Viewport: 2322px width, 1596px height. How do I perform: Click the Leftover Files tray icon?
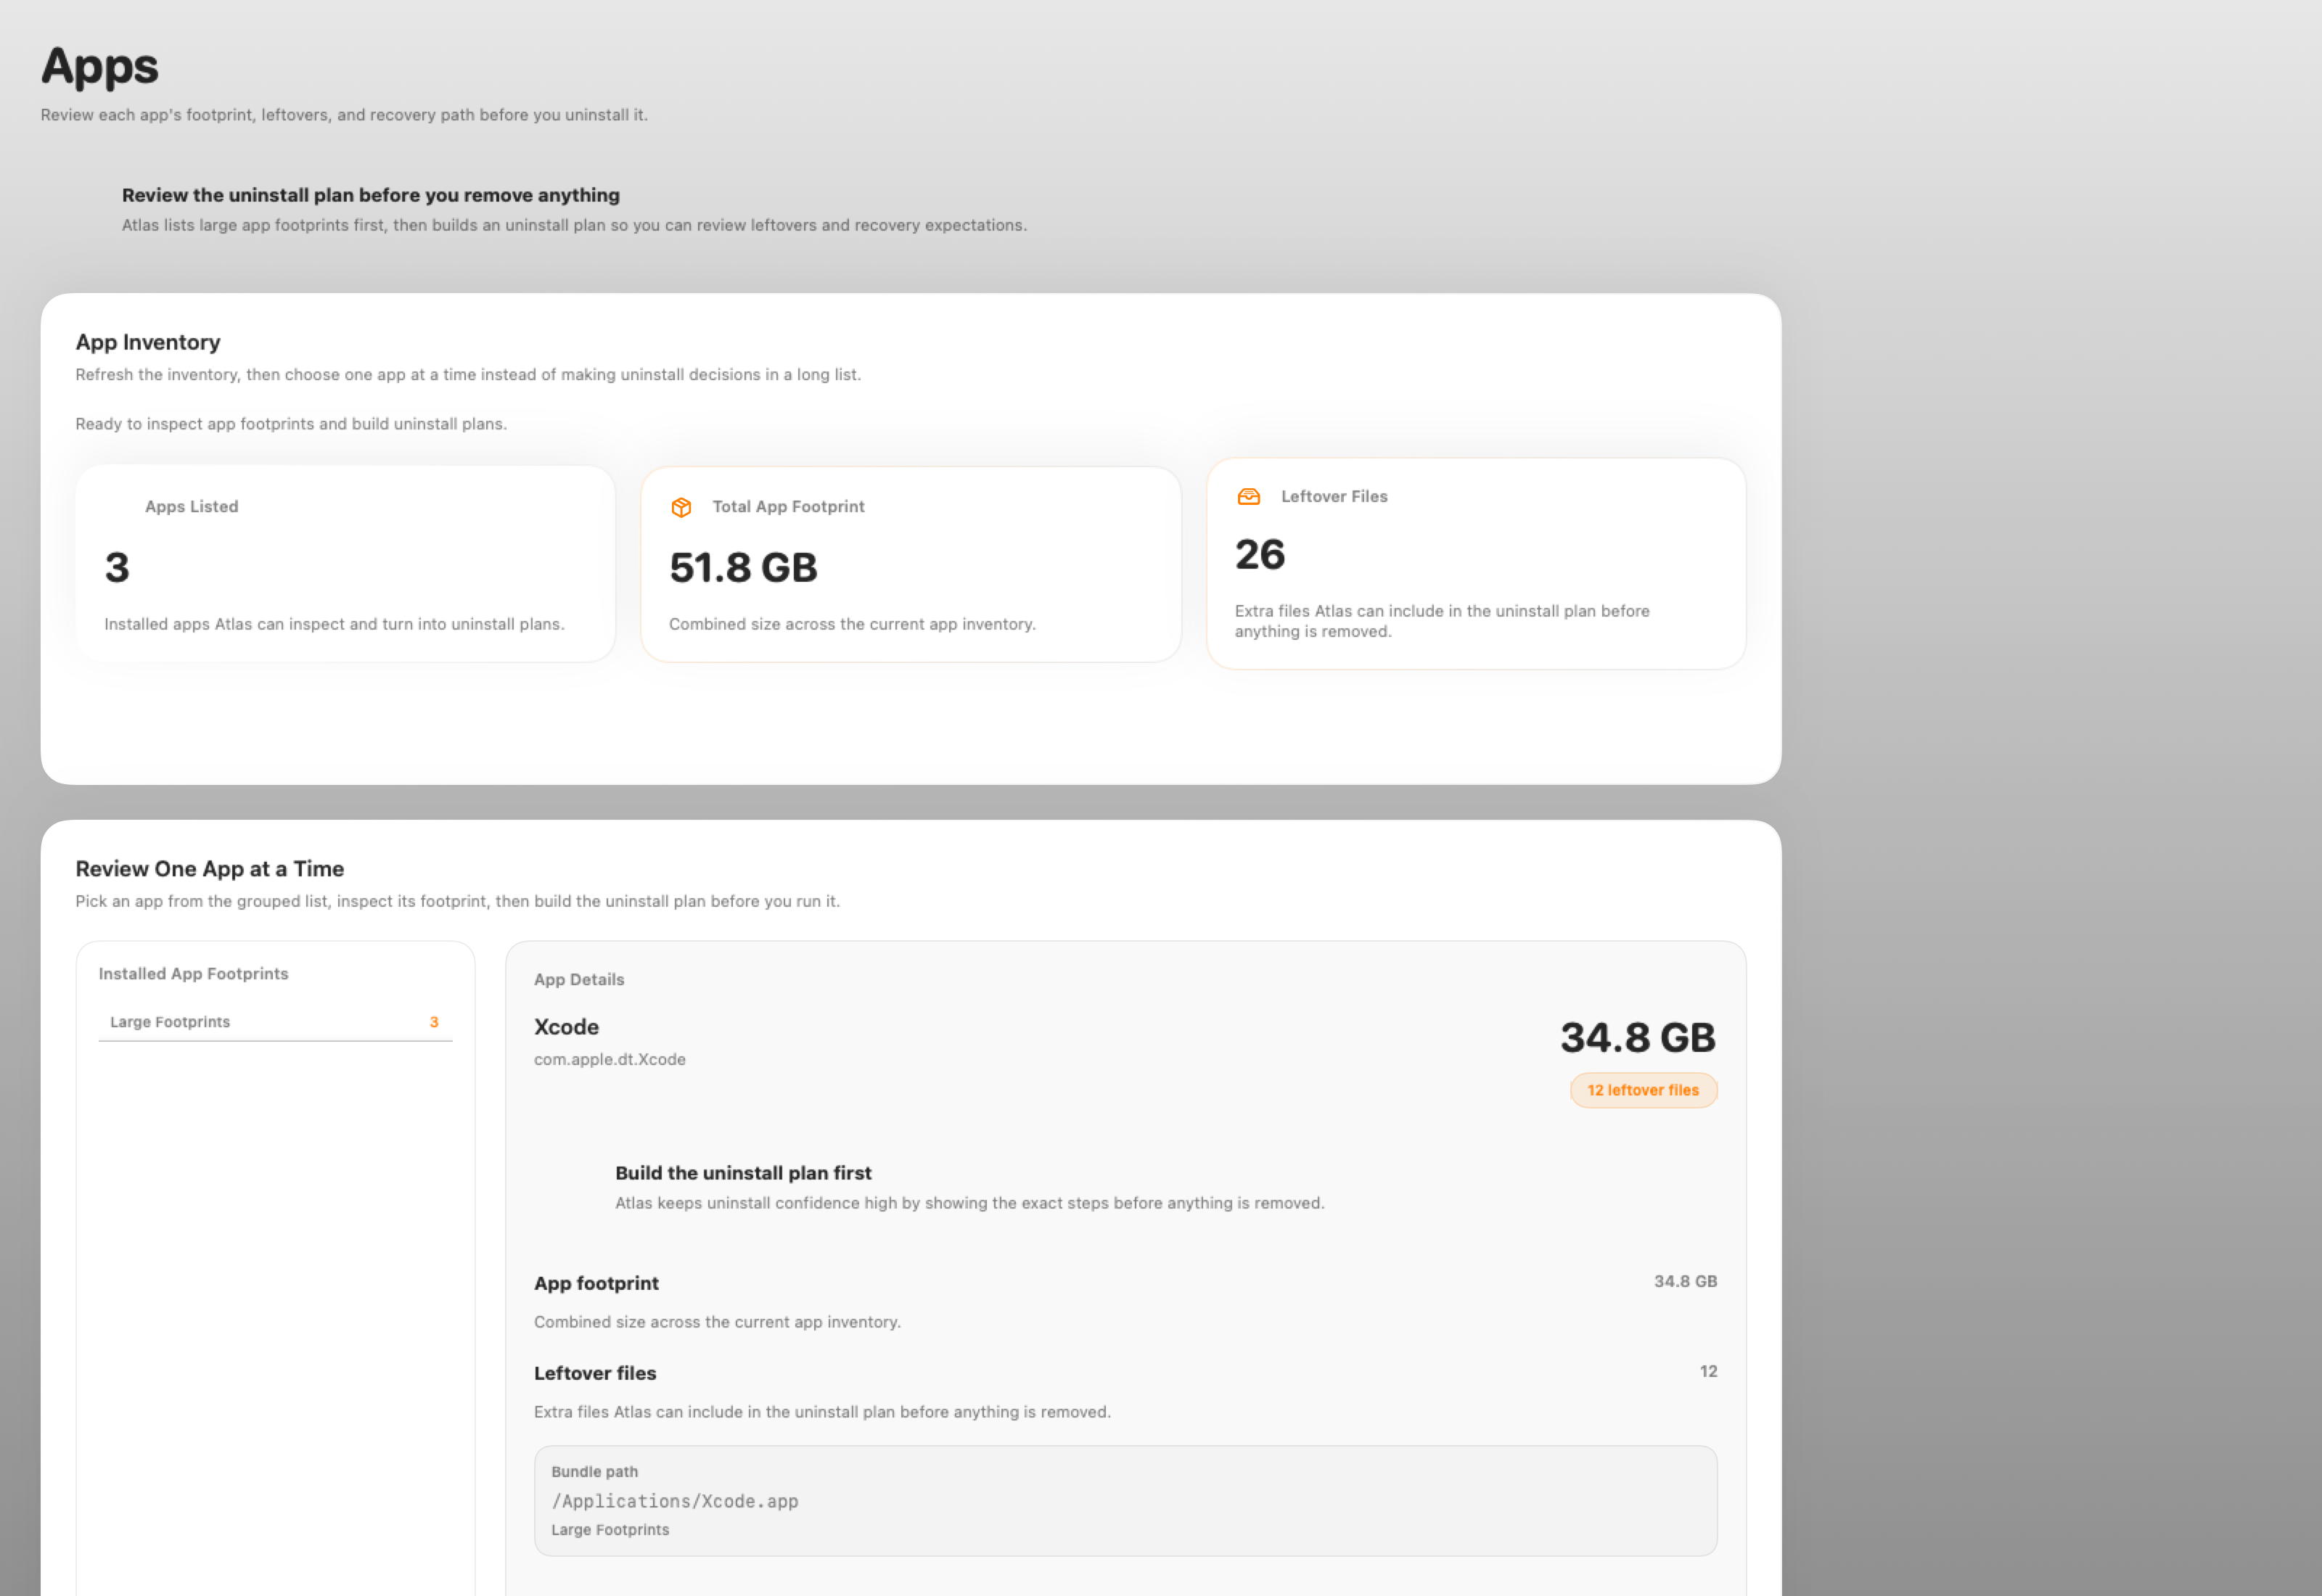pos(1248,497)
